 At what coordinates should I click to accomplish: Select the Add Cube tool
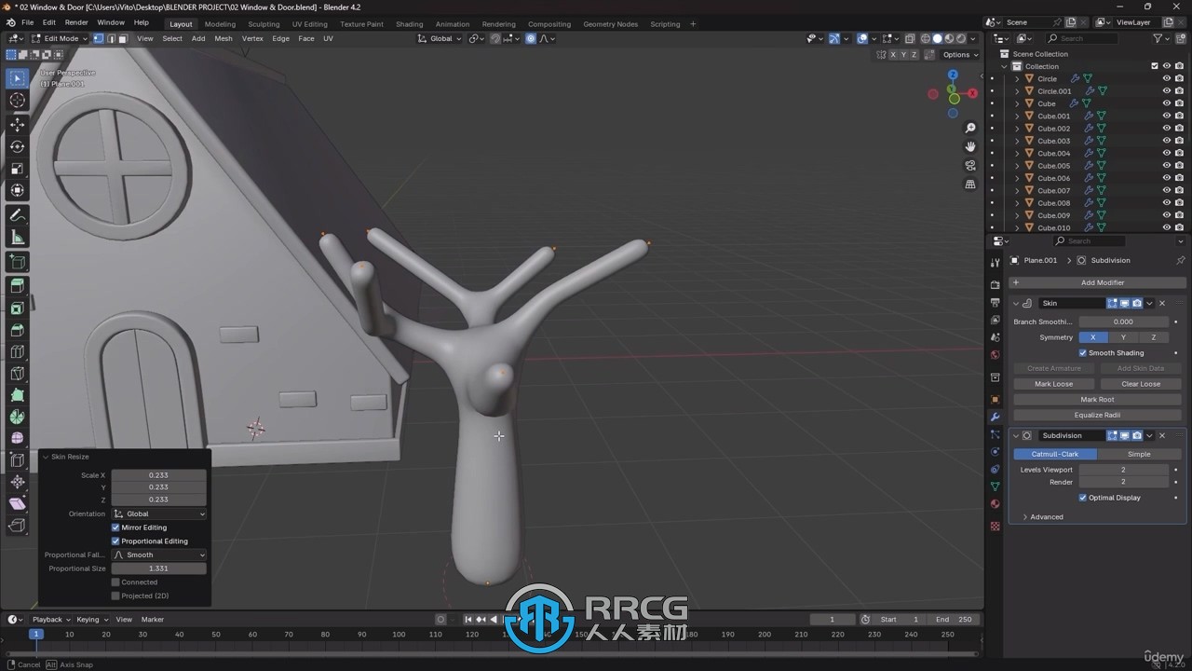pos(17,262)
